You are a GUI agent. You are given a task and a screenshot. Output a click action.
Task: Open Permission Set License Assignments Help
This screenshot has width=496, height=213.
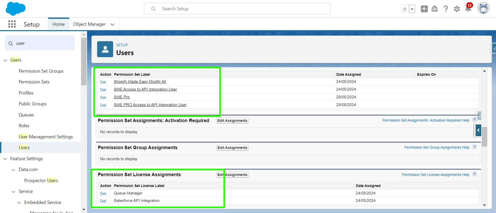pyautogui.click(x=436, y=175)
